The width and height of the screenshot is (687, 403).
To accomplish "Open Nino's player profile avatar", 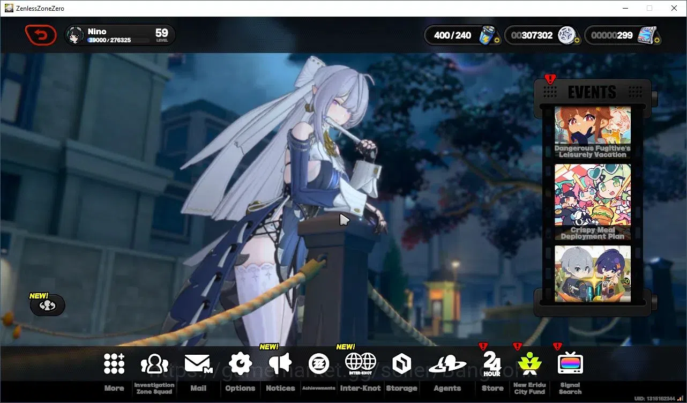I will tap(75, 35).
